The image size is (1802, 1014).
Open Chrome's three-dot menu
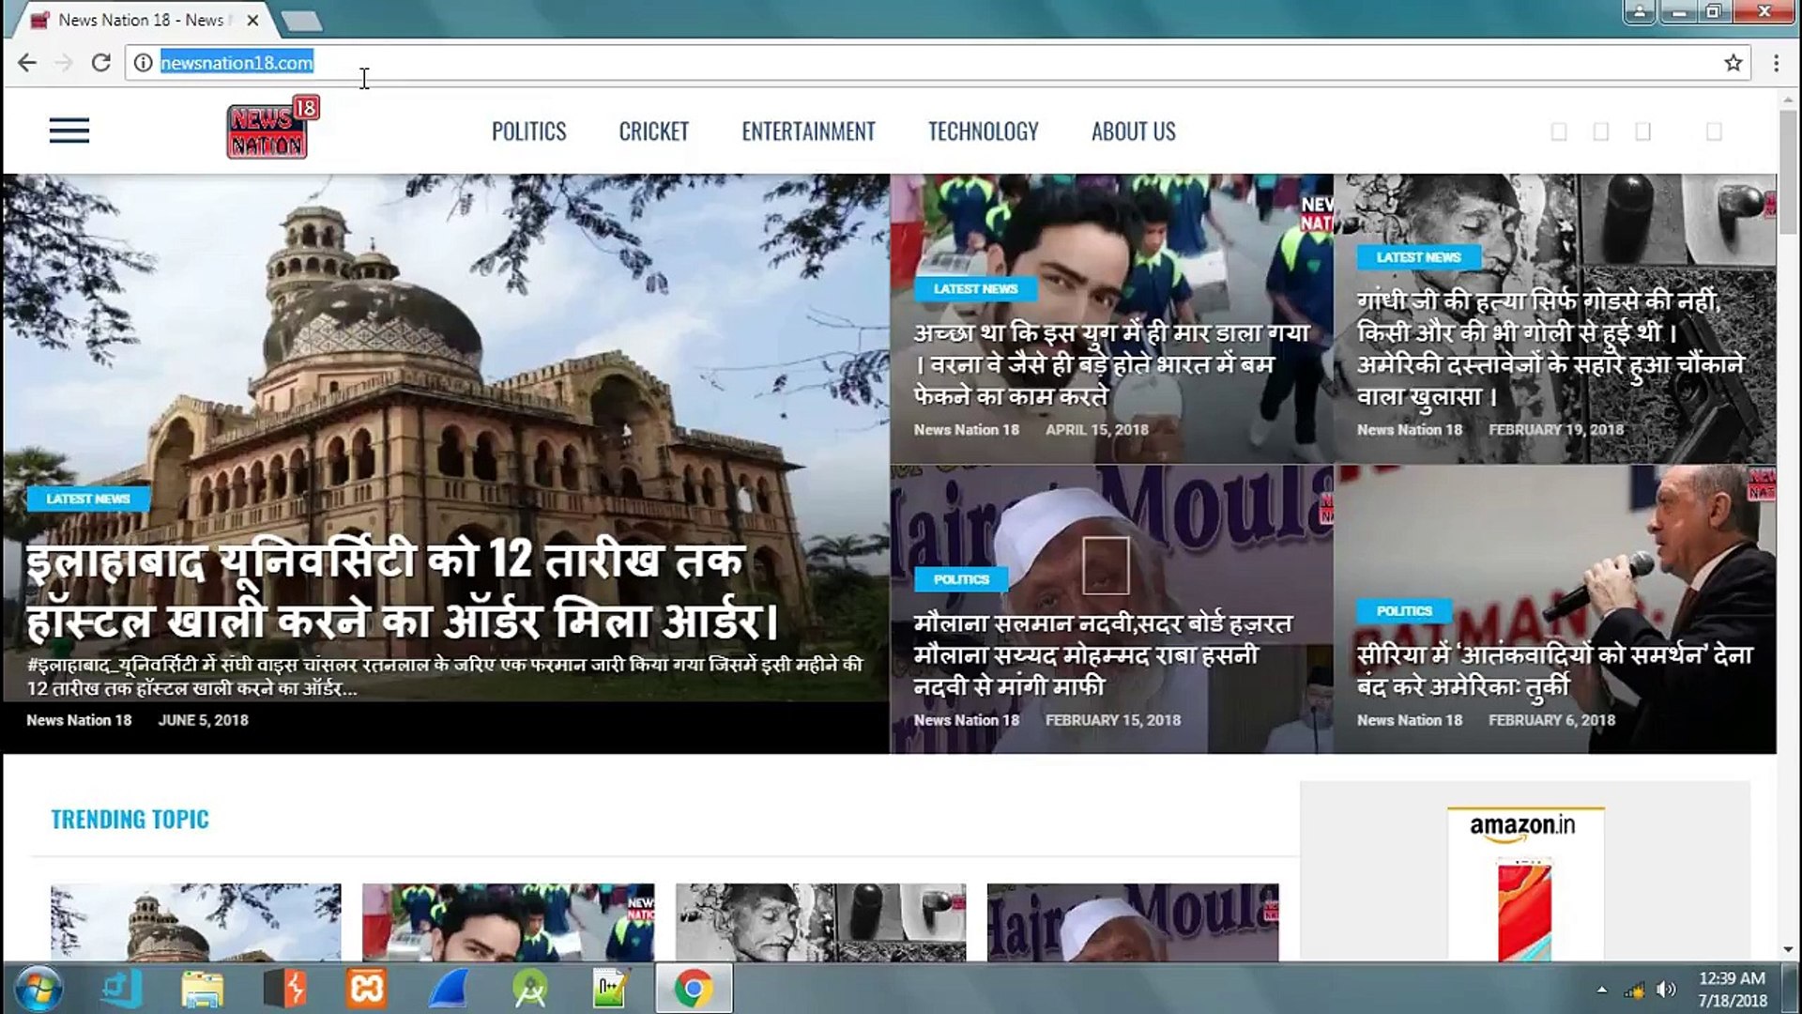click(x=1776, y=63)
